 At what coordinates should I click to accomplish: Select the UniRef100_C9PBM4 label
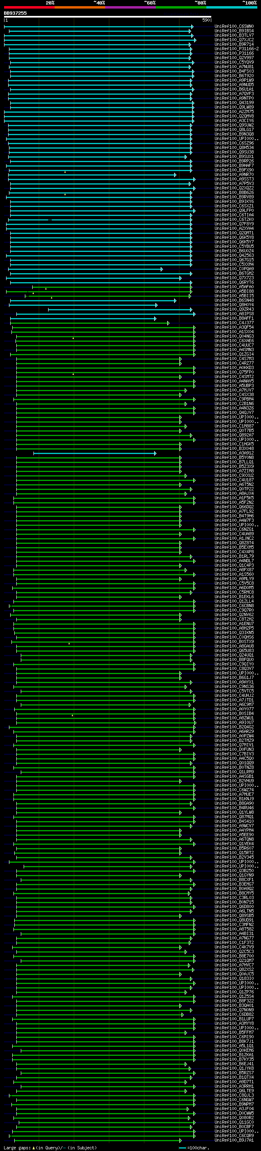coord(234,399)
